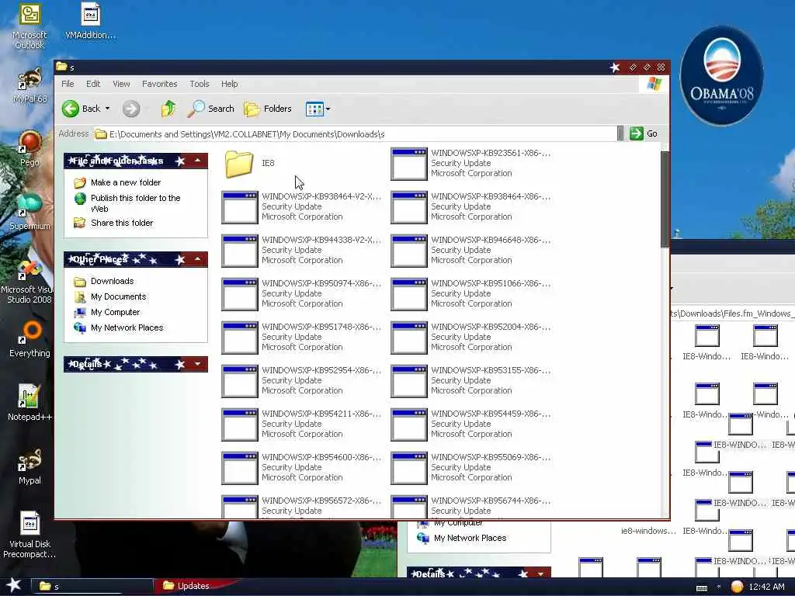Click the Forward navigation arrow icon

pos(131,109)
